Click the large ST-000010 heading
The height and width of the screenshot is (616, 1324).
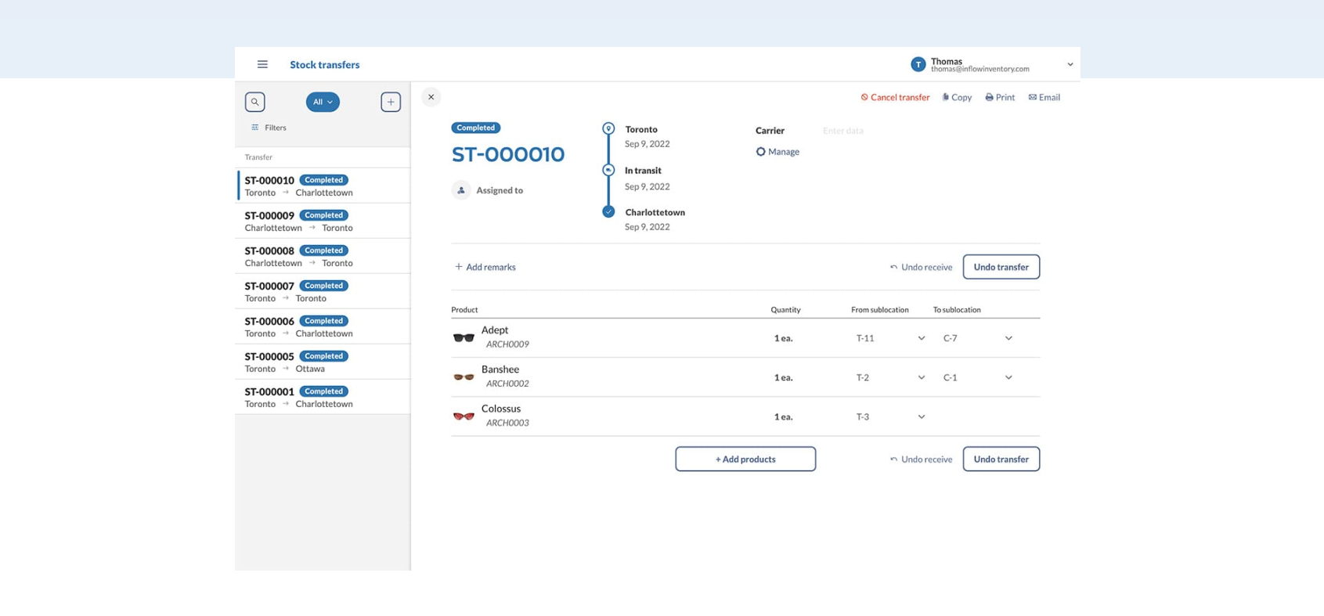508,154
